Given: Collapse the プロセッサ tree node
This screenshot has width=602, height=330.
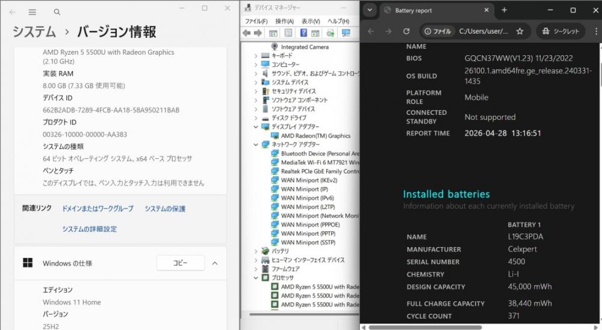Looking at the screenshot, I should tap(256, 278).
